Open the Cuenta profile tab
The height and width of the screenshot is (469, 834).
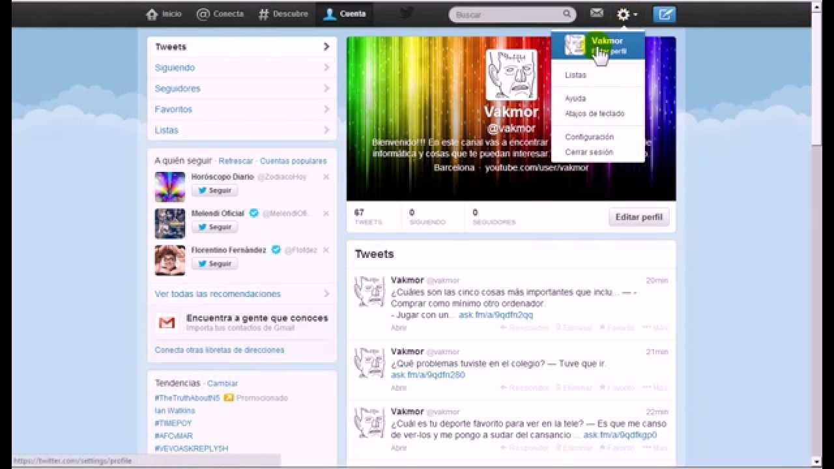345,14
